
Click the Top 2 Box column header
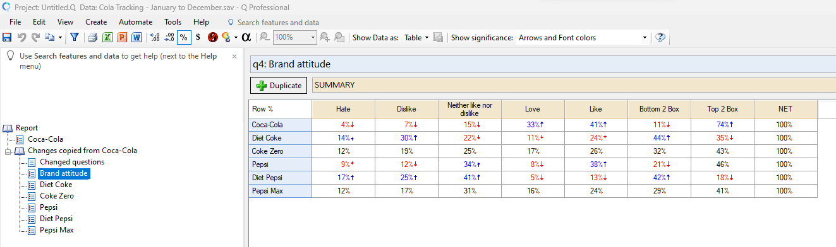[722, 109]
